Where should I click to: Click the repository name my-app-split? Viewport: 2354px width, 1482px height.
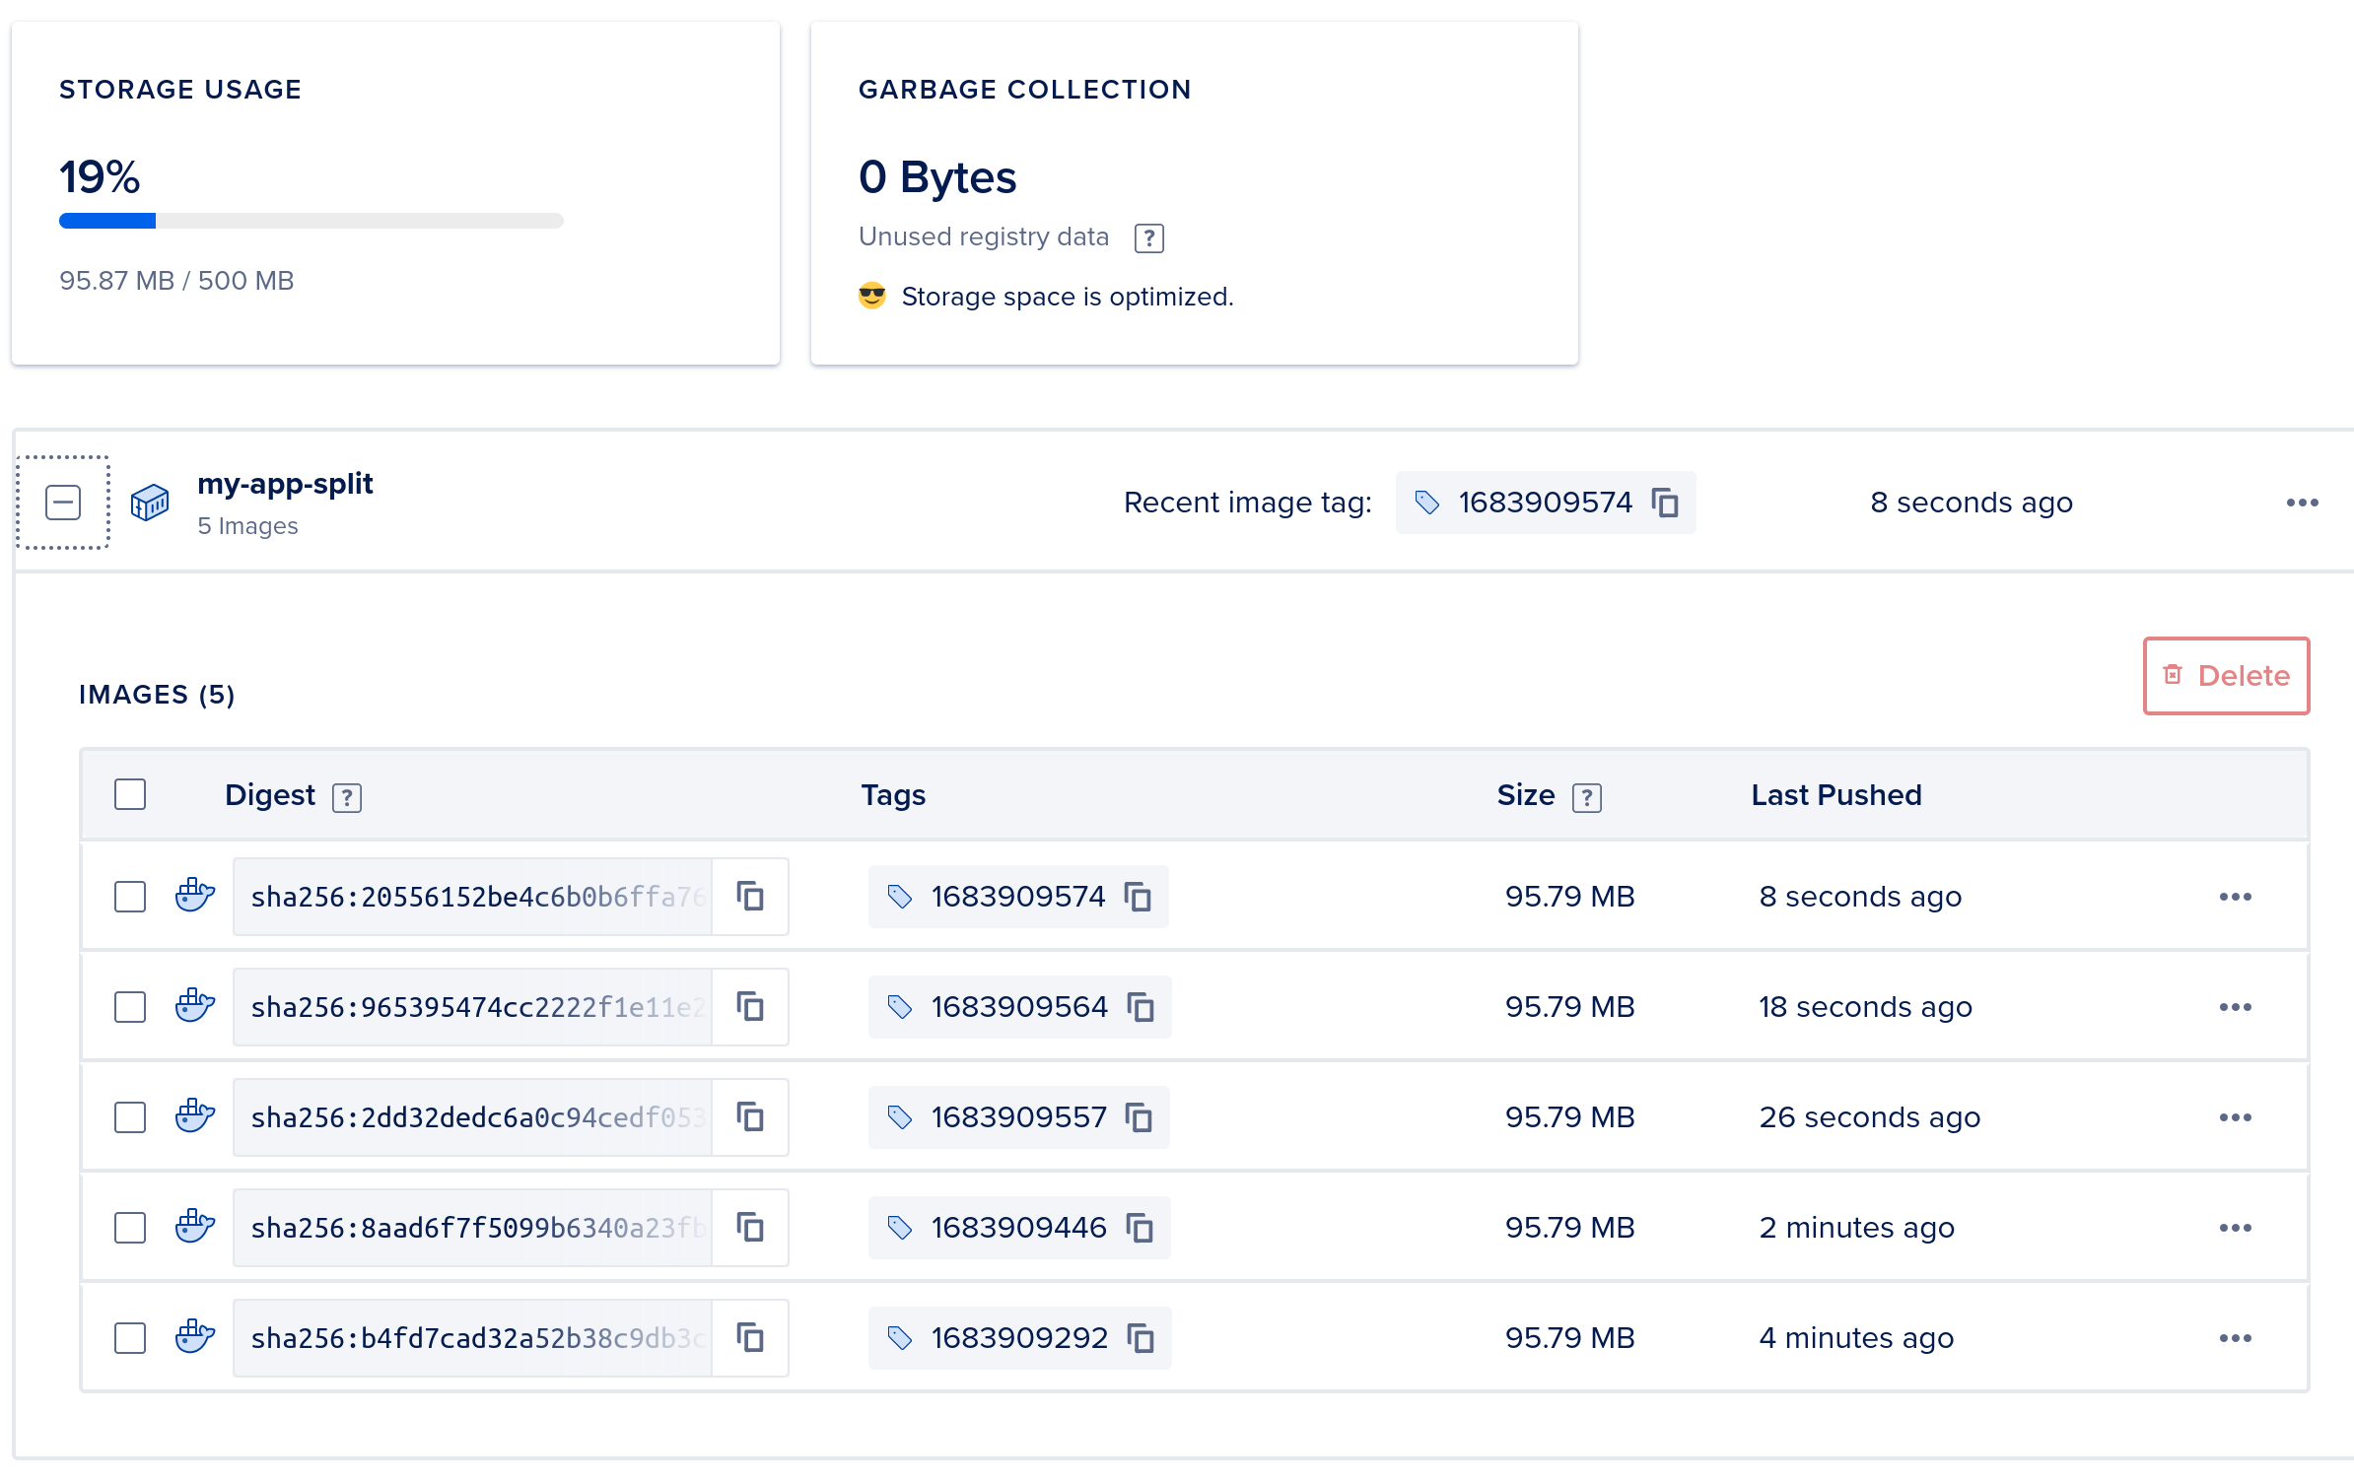click(x=285, y=484)
